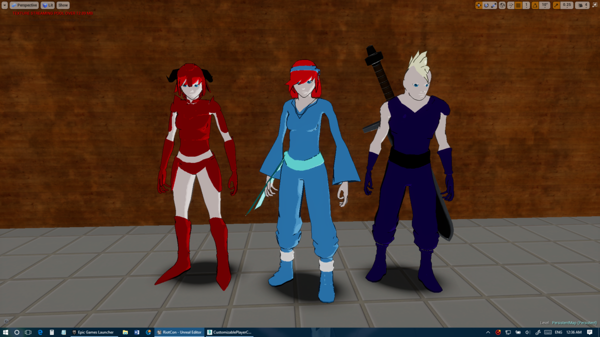Screen dimensions: 600x337
Task: Open the Firefox browser taskbar icon
Action: (148, 332)
